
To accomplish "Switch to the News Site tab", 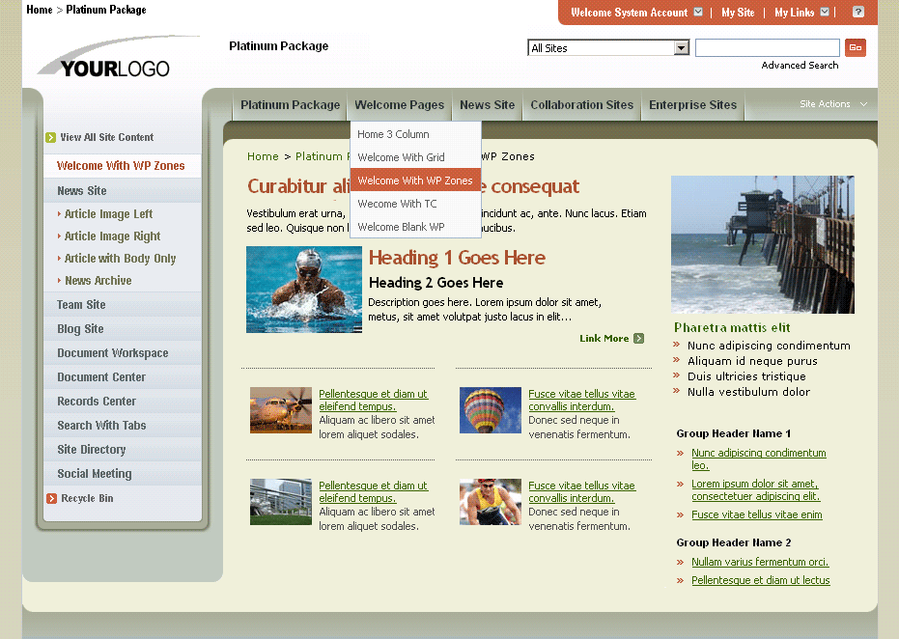I will (x=487, y=105).
